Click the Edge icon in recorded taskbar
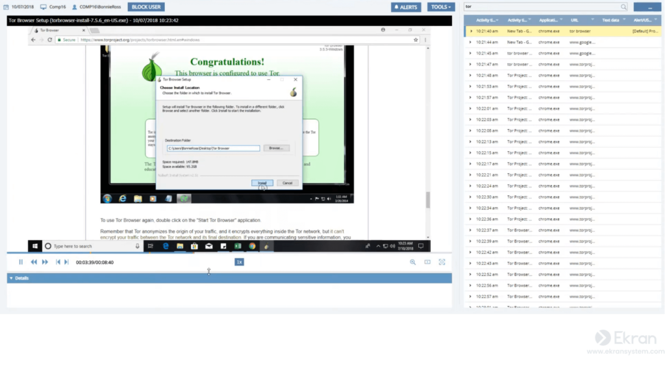This screenshot has width=665, height=371. coord(166,246)
